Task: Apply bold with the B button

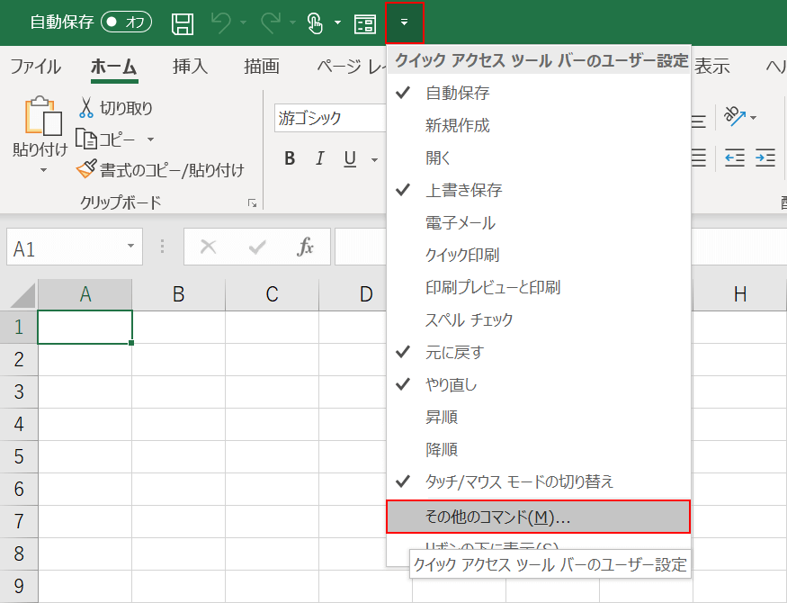Action: (289, 157)
